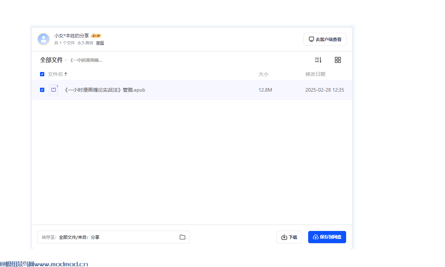Click the epub file type icon
This screenshot has height=267, width=445.
(54, 90)
